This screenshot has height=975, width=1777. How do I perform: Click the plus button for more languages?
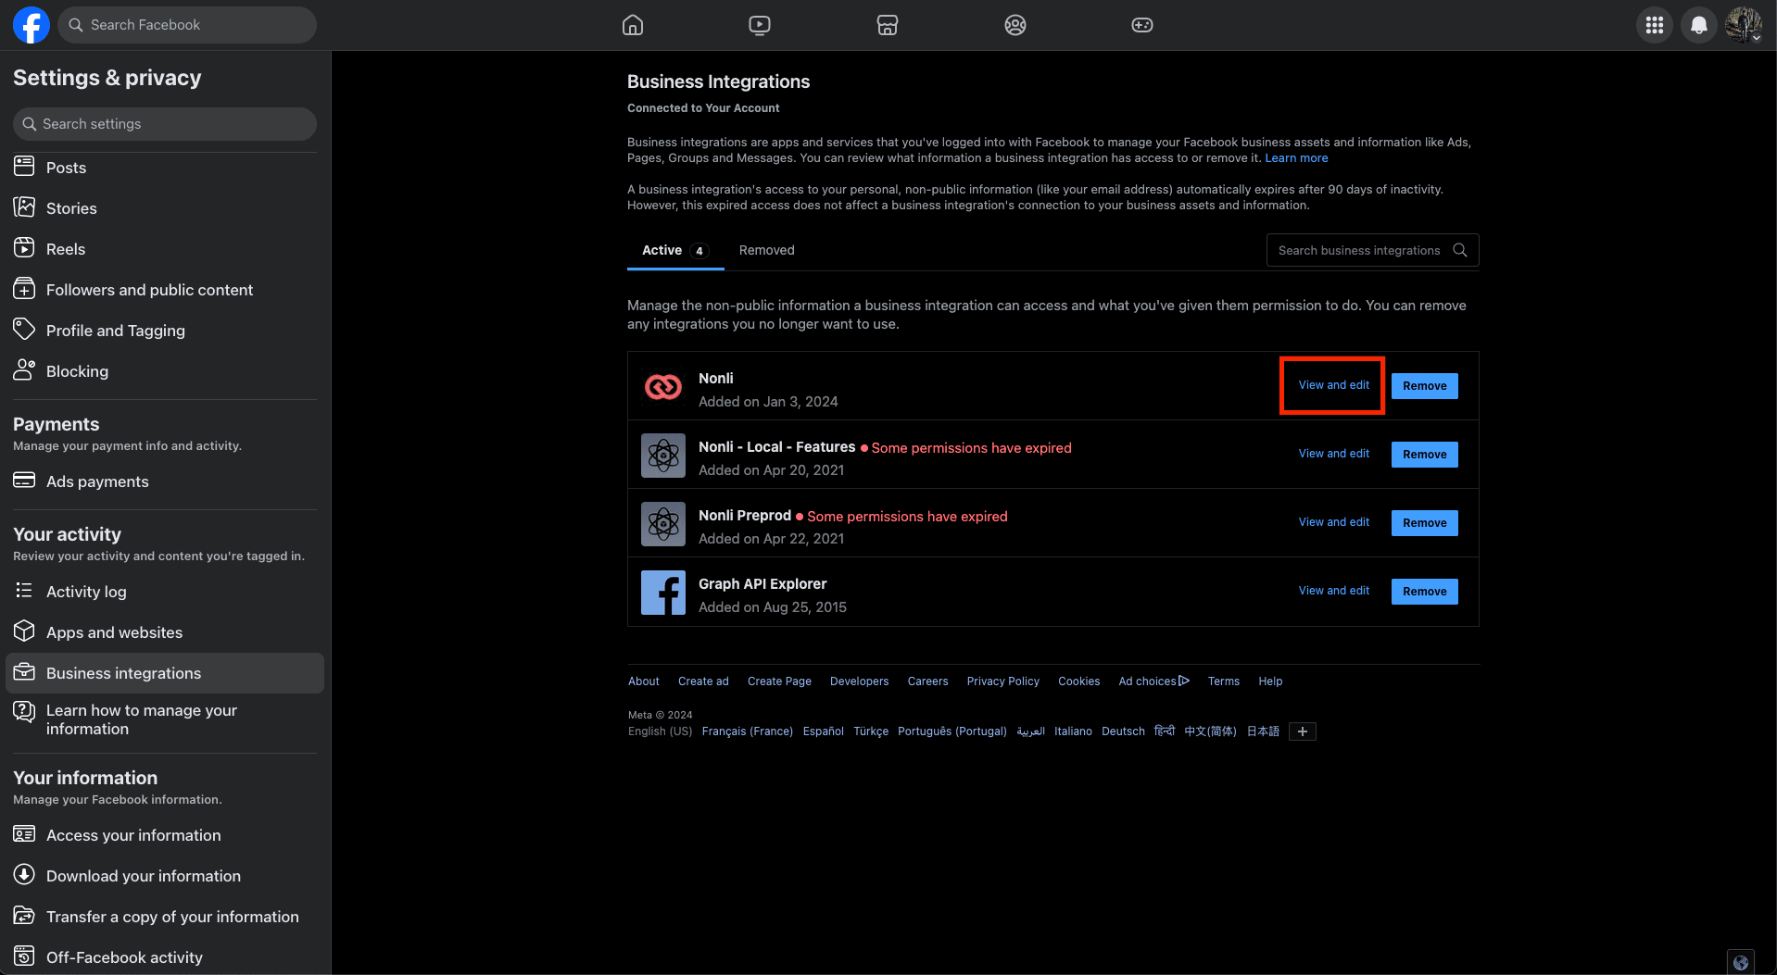(x=1302, y=731)
